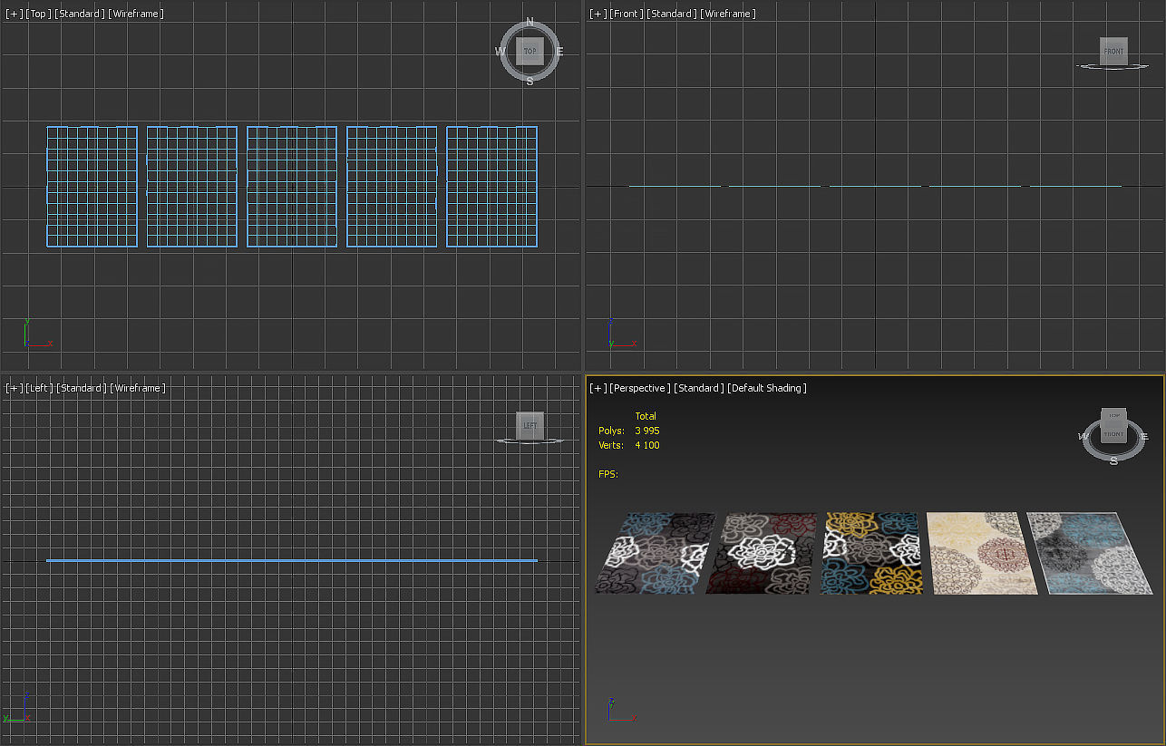
Task: Open the Front viewport [Wireframe] shading menu
Action: tap(727, 14)
